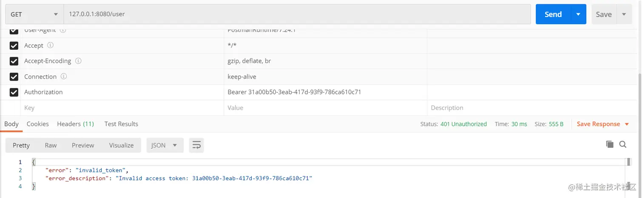Click the Save button

(x=603, y=14)
